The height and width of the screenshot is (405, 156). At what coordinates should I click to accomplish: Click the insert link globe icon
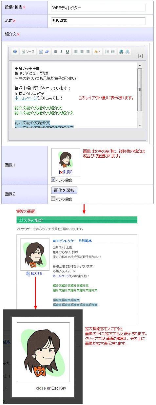pos(121,52)
